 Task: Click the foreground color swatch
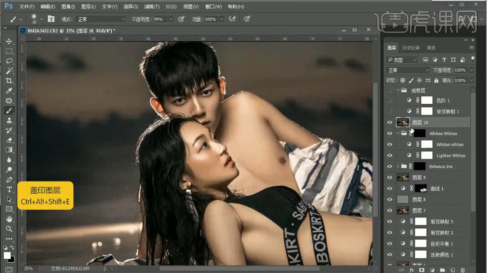[x=7, y=255]
